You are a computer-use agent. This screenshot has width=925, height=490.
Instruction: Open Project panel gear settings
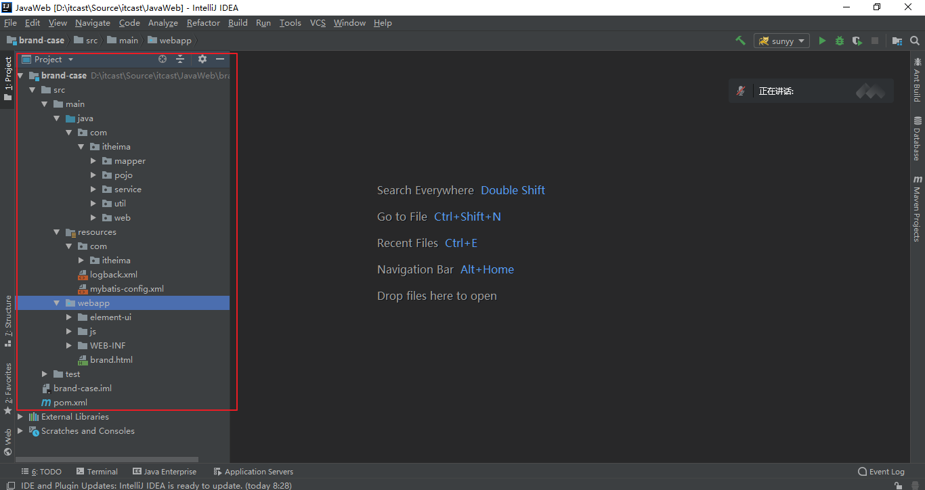click(x=202, y=60)
